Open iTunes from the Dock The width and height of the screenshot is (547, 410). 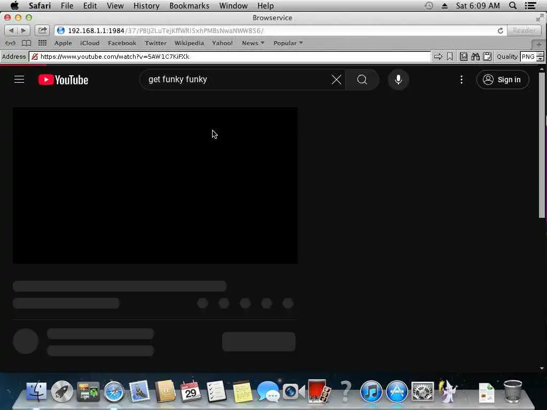click(x=371, y=391)
